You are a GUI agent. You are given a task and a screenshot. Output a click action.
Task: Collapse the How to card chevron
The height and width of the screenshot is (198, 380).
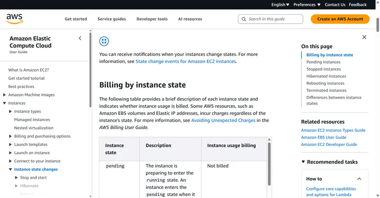[x=359, y=179]
